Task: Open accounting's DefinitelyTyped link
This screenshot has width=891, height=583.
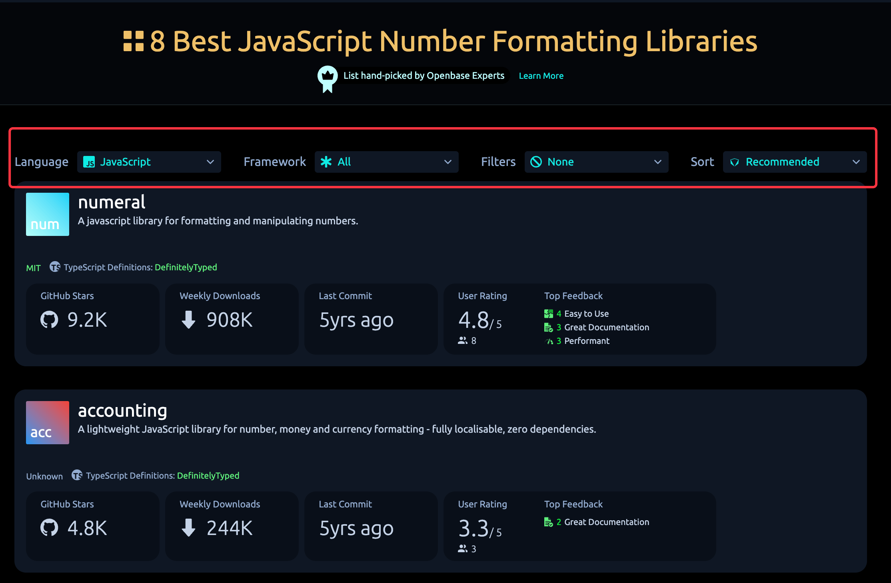Action: pyautogui.click(x=208, y=475)
